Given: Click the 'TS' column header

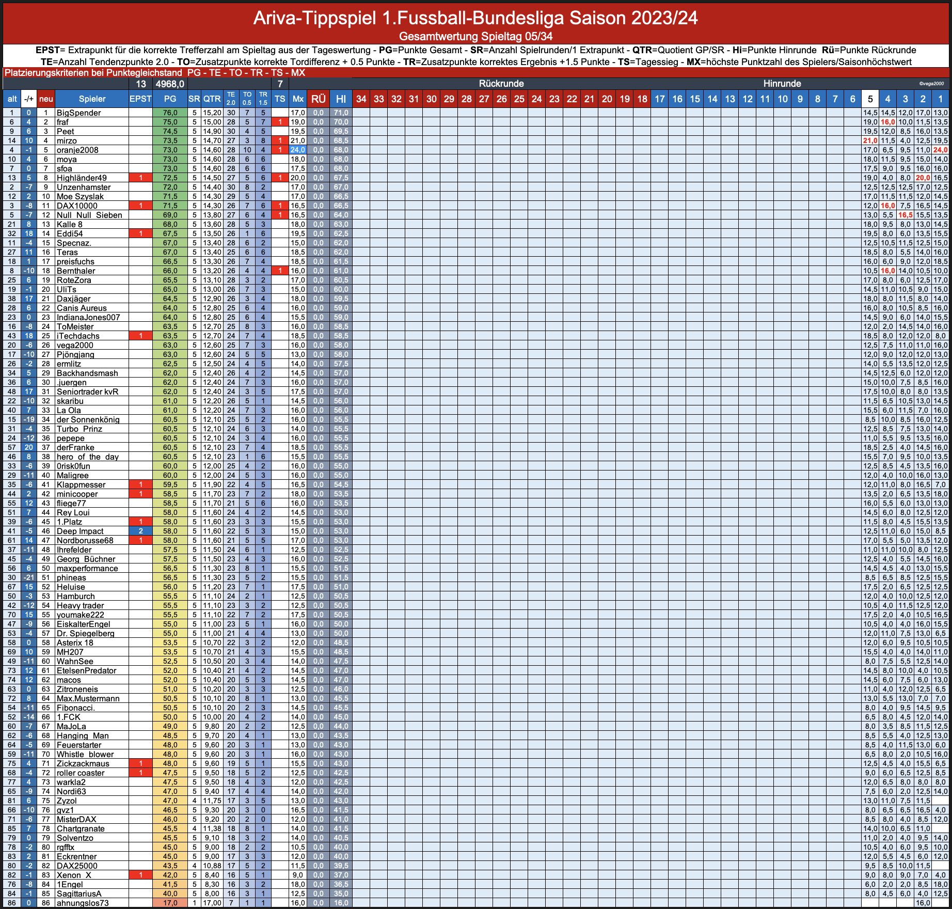Looking at the screenshot, I should pyautogui.click(x=280, y=99).
